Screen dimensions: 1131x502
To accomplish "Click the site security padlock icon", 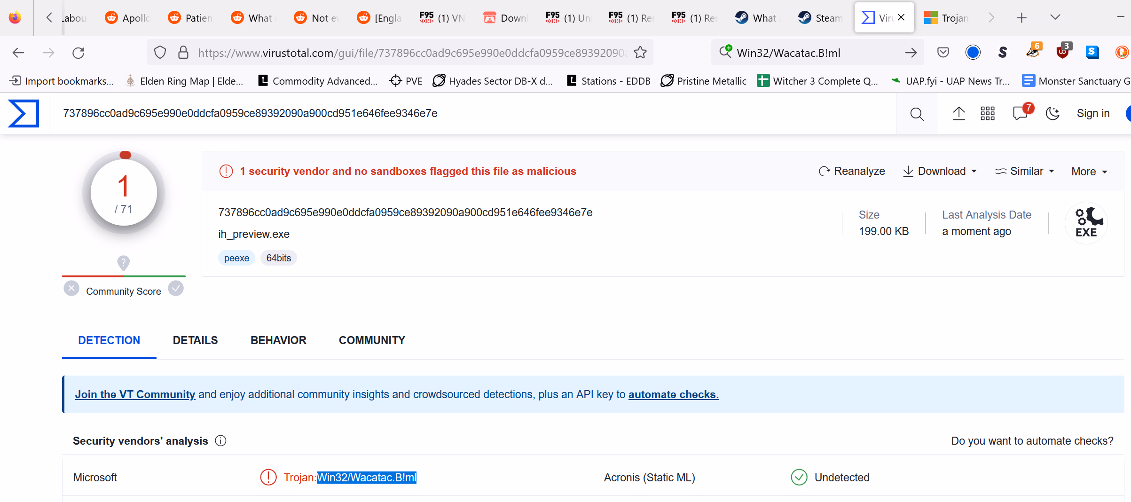I will [183, 52].
